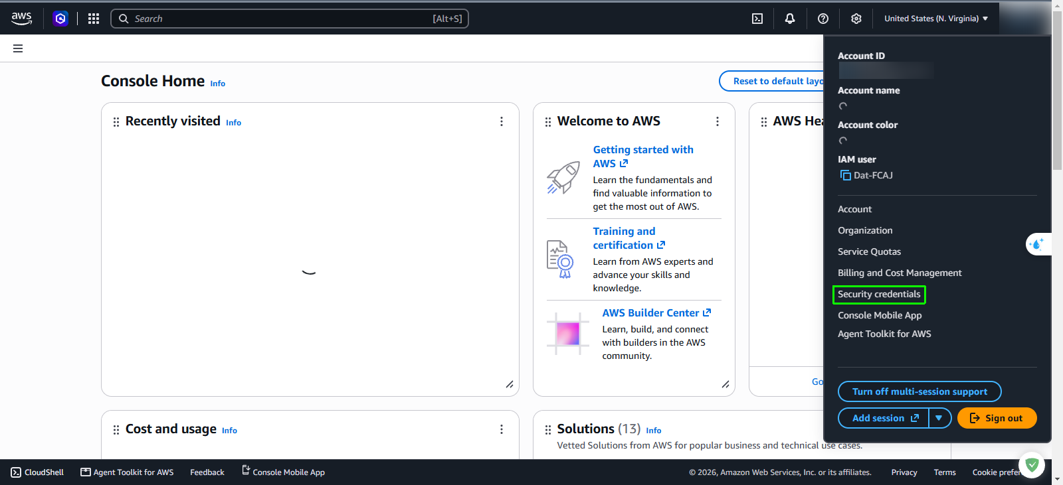1063x485 pixels.
Task: Open Recently visited widget options menu
Action: [502, 121]
